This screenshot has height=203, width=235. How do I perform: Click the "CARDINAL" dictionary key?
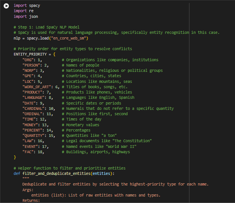coord(33,109)
